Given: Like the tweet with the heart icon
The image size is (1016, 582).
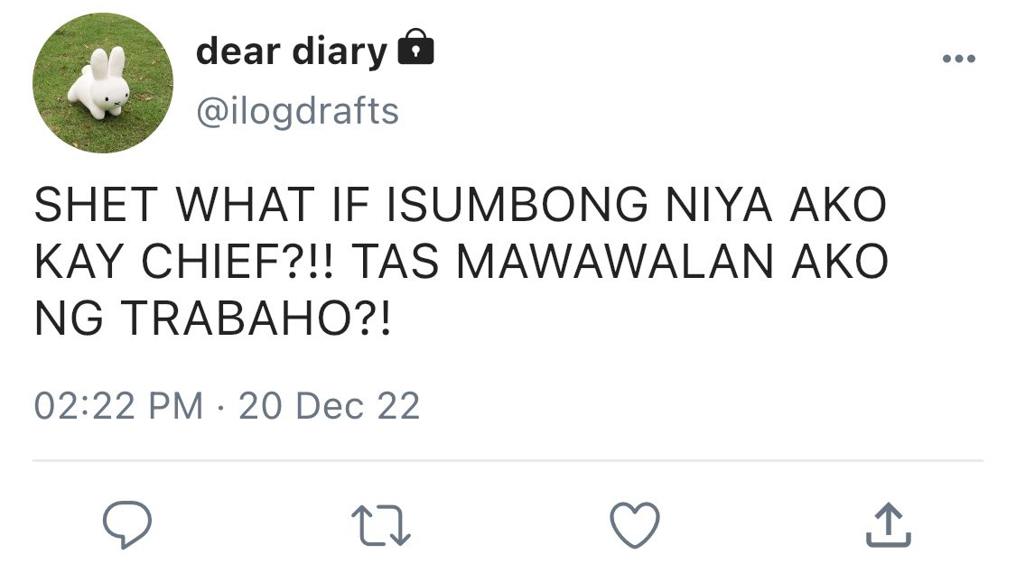Looking at the screenshot, I should point(635,525).
